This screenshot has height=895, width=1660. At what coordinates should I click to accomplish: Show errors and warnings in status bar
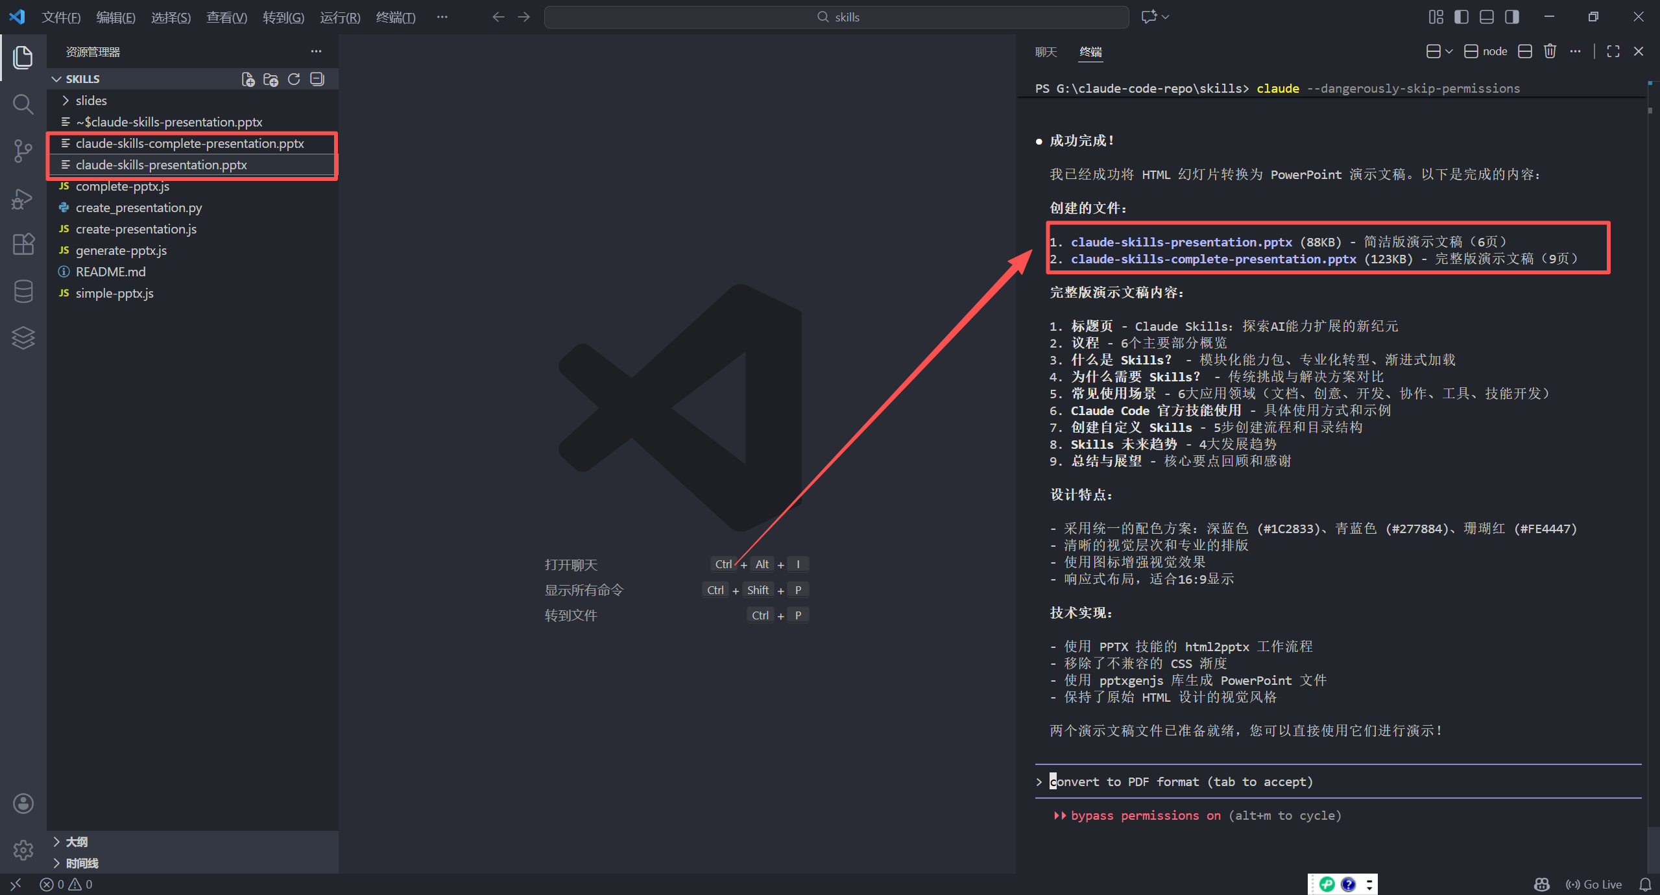[66, 884]
